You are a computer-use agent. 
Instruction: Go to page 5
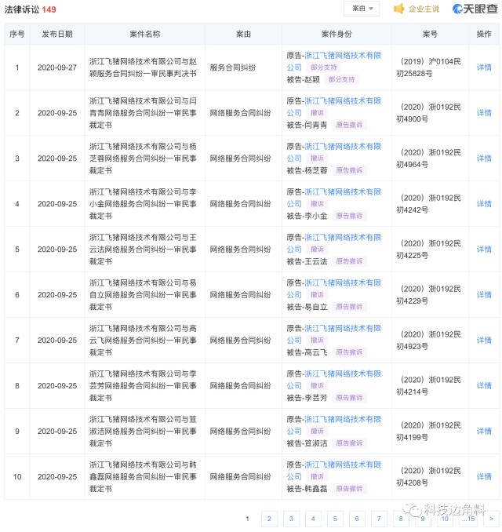(335, 519)
